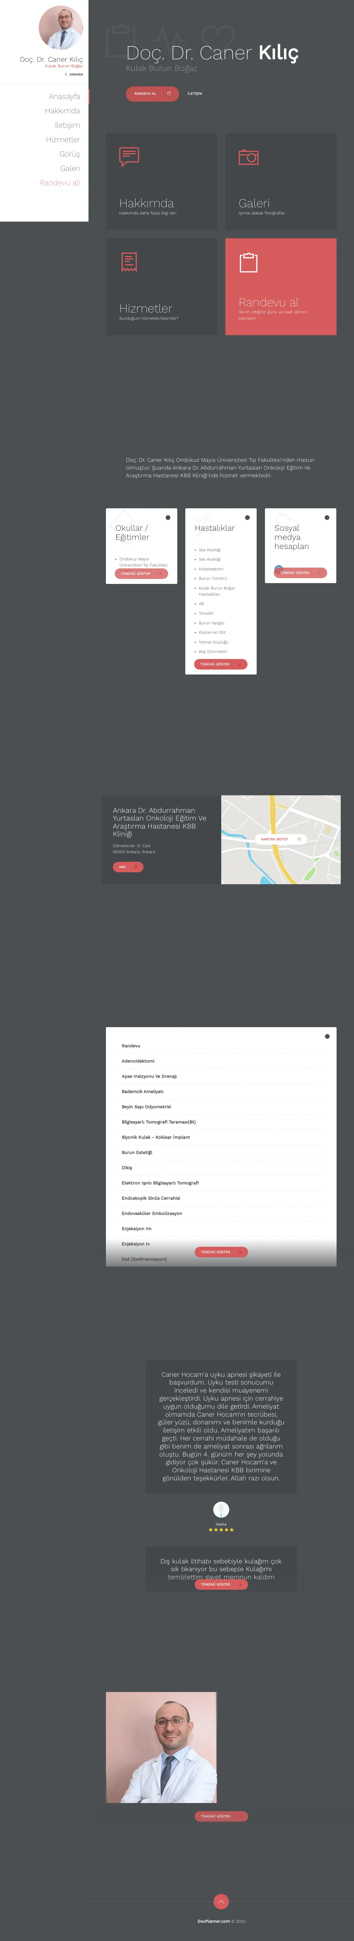Click the dot icon on Okullar / Eğitimler card
354x1941 pixels.
[168, 518]
